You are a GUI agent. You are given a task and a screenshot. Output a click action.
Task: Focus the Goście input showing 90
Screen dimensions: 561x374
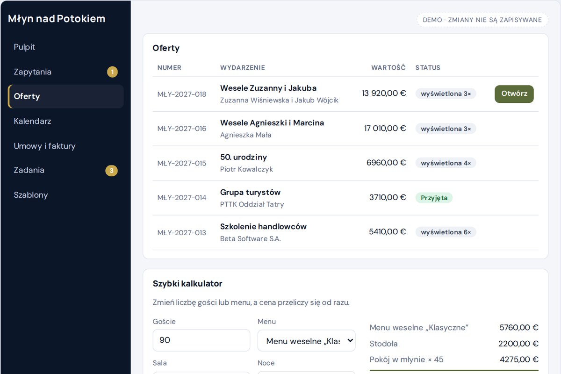click(x=201, y=340)
